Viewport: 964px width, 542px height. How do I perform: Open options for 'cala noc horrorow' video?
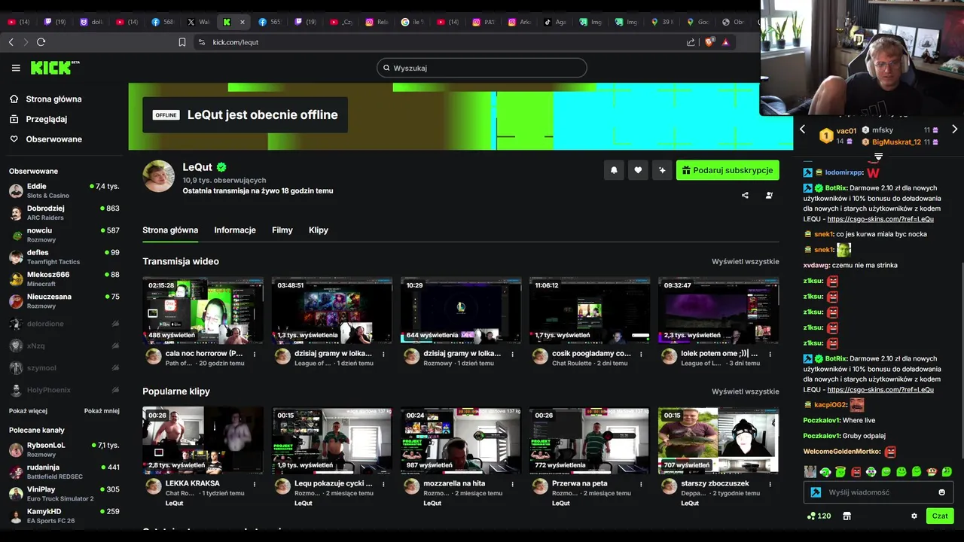[255, 354]
